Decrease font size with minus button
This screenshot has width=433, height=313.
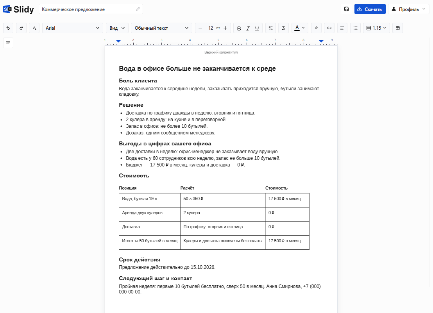click(x=200, y=28)
